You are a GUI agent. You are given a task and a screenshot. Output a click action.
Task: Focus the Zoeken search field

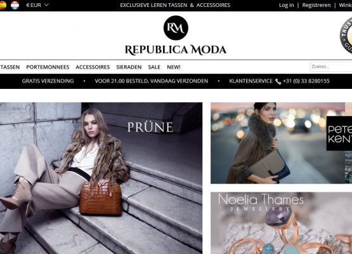[x=331, y=67]
